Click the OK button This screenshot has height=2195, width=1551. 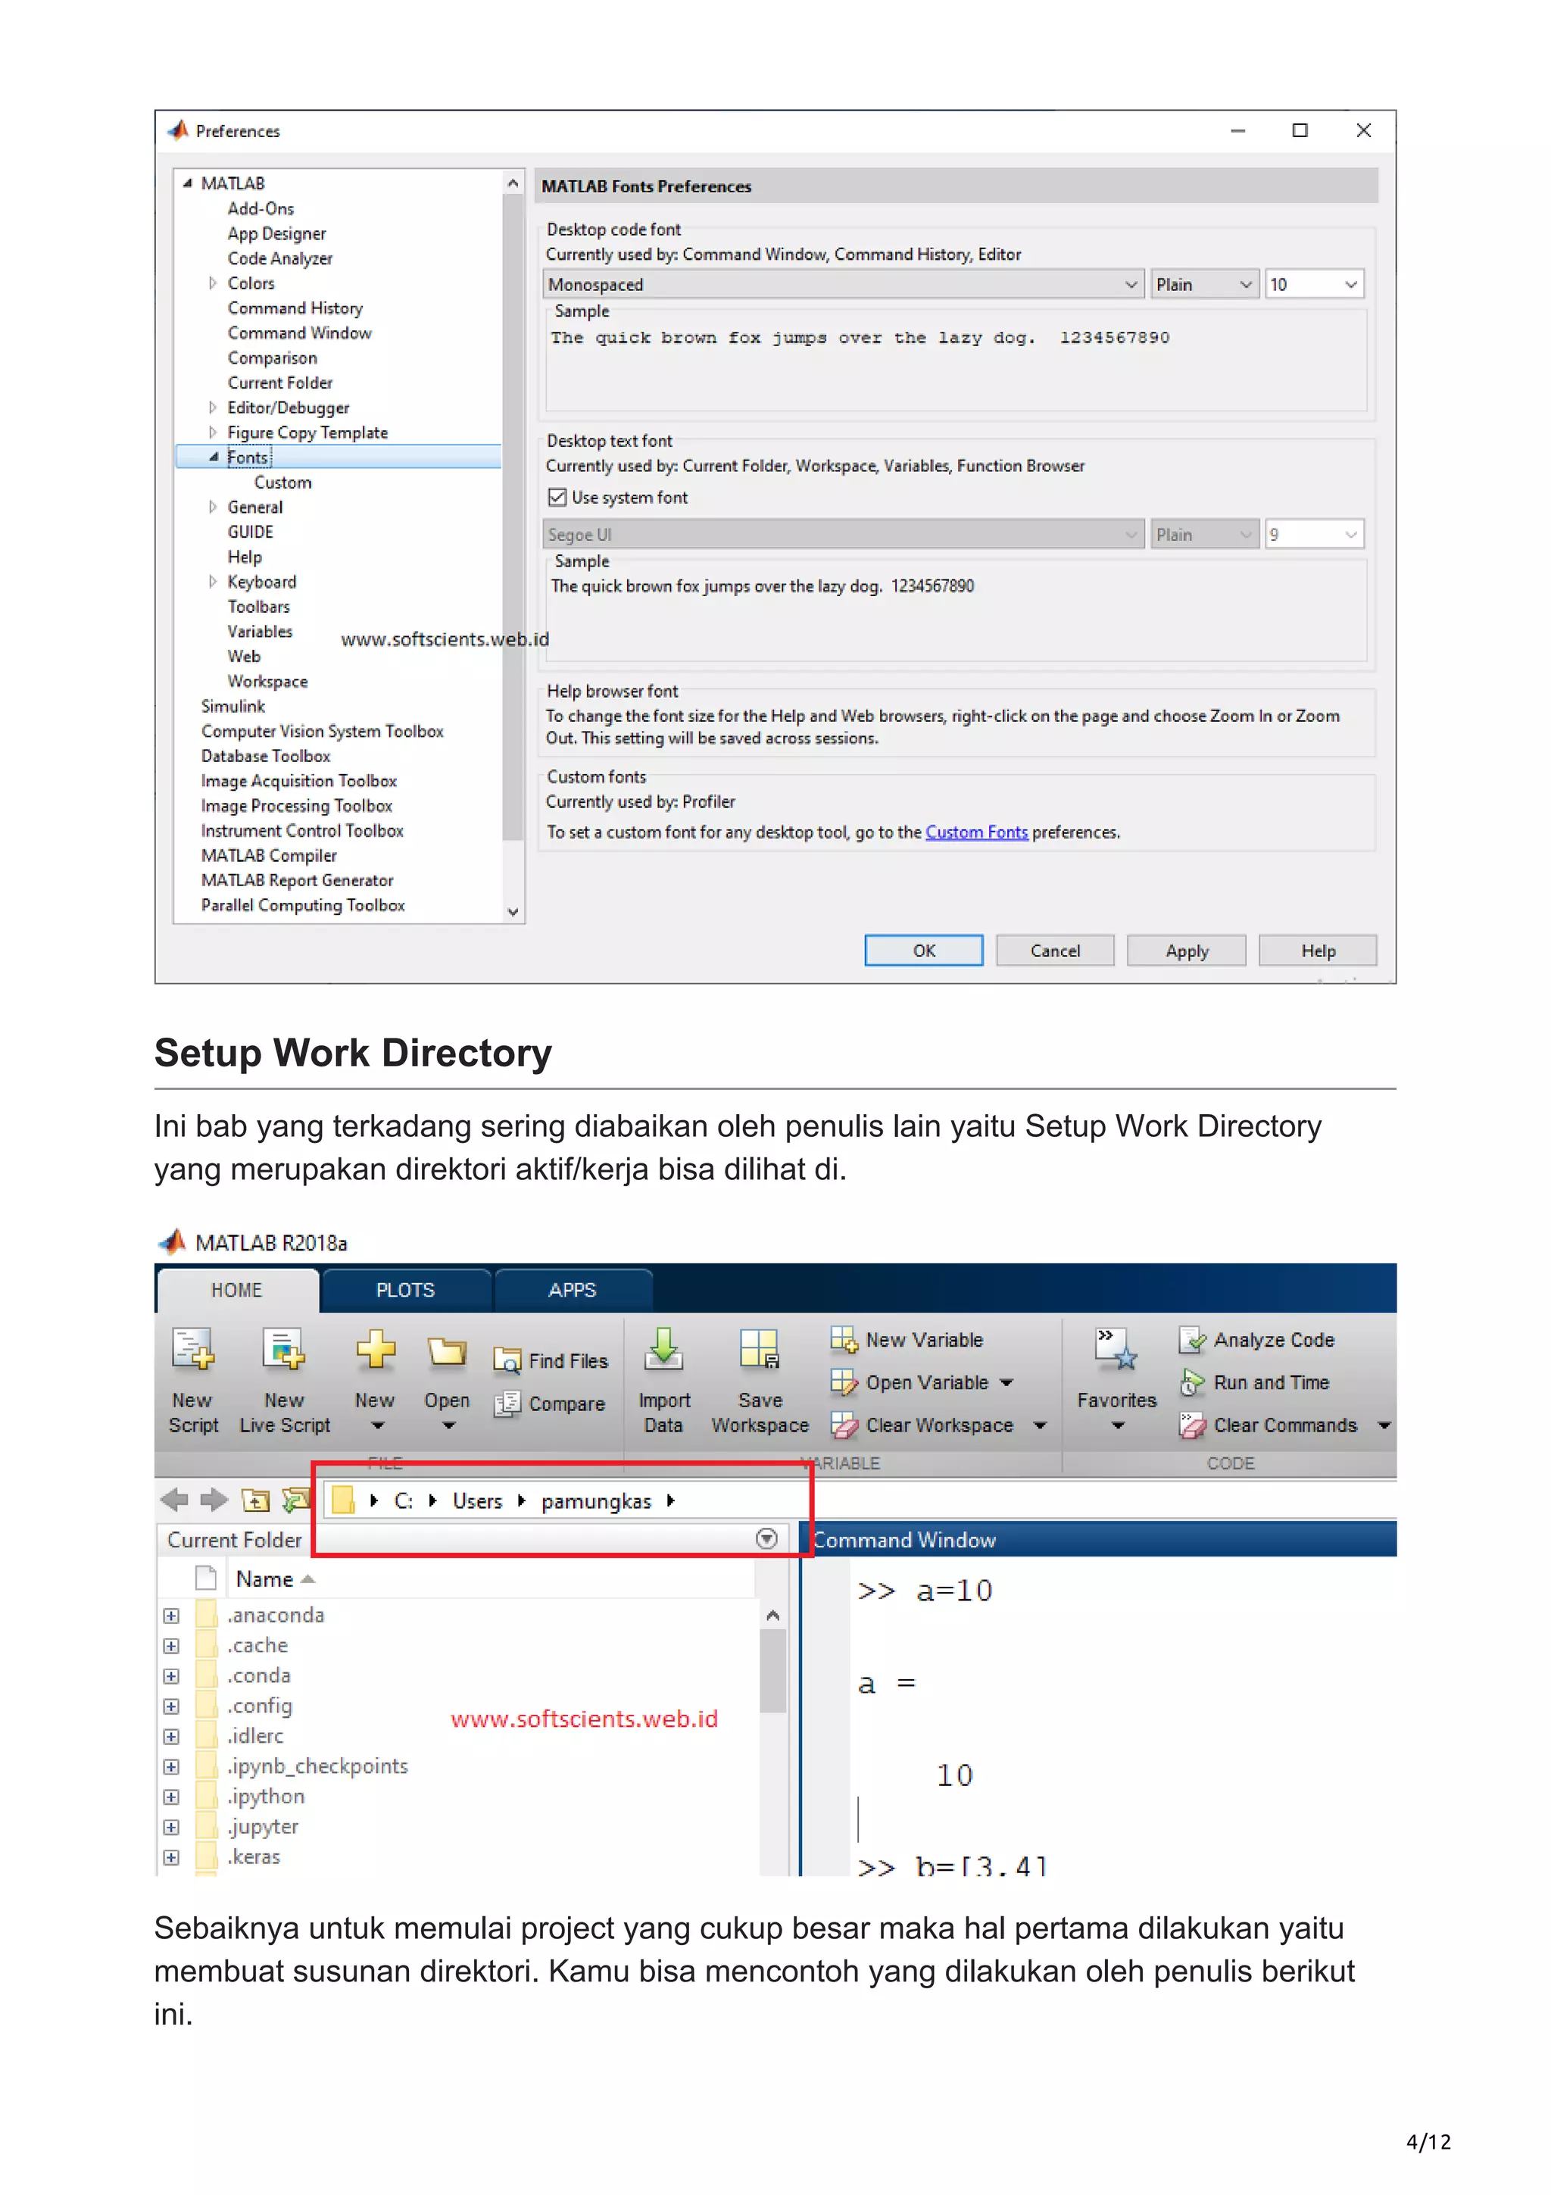click(x=924, y=951)
